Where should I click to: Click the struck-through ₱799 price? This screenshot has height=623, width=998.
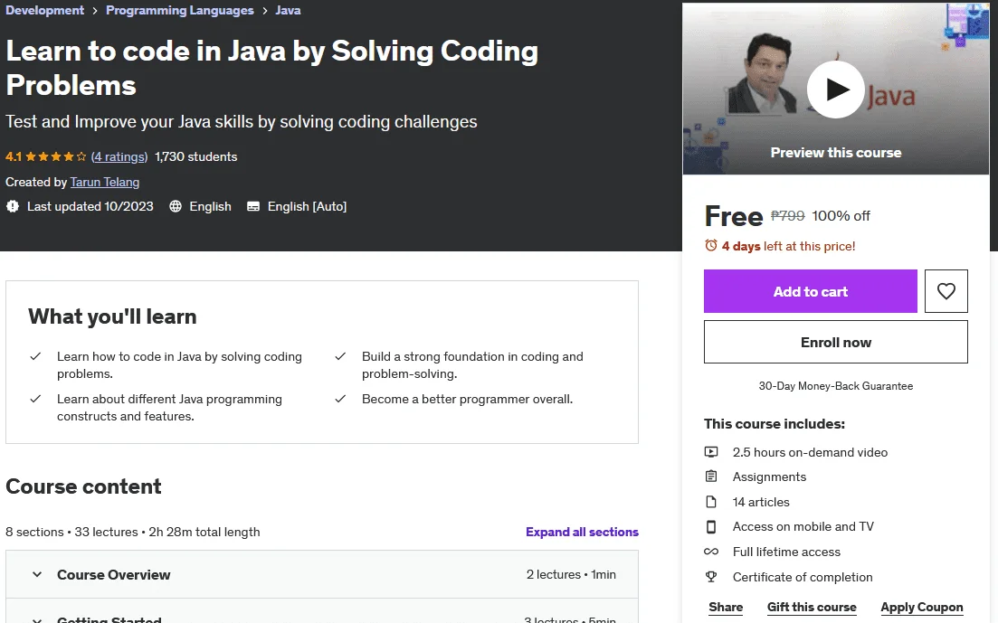787,216
